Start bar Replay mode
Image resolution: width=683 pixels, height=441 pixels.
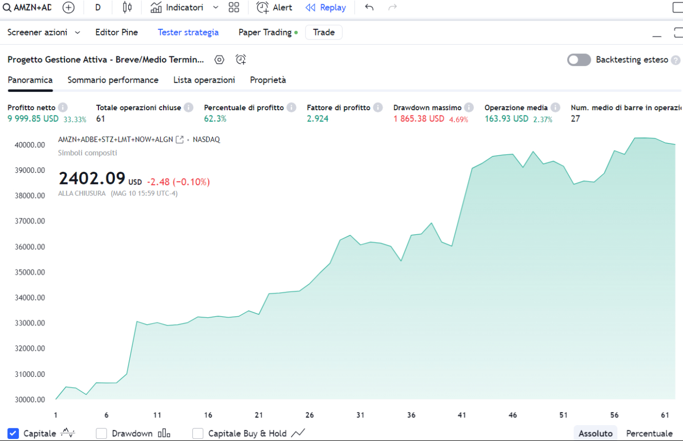[326, 8]
